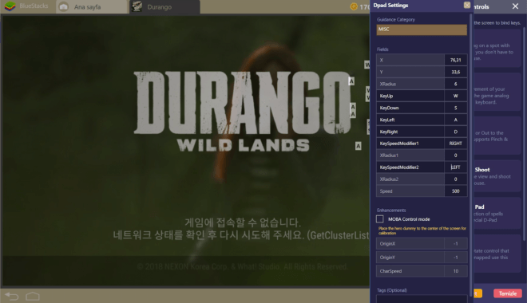Image resolution: width=527 pixels, height=303 pixels.
Task: Click the orange button beside Temizle
Action: (478, 293)
